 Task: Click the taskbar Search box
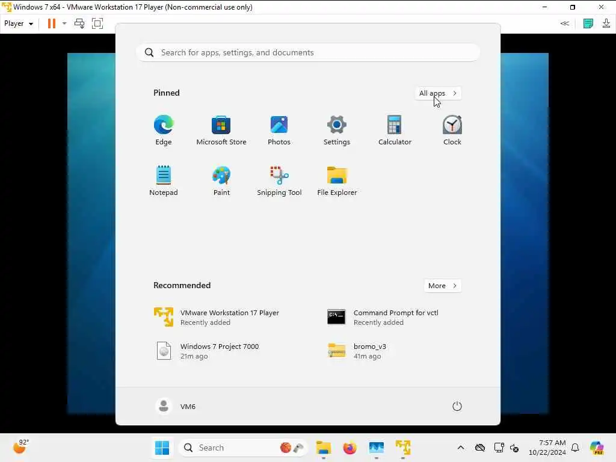tap(242, 448)
